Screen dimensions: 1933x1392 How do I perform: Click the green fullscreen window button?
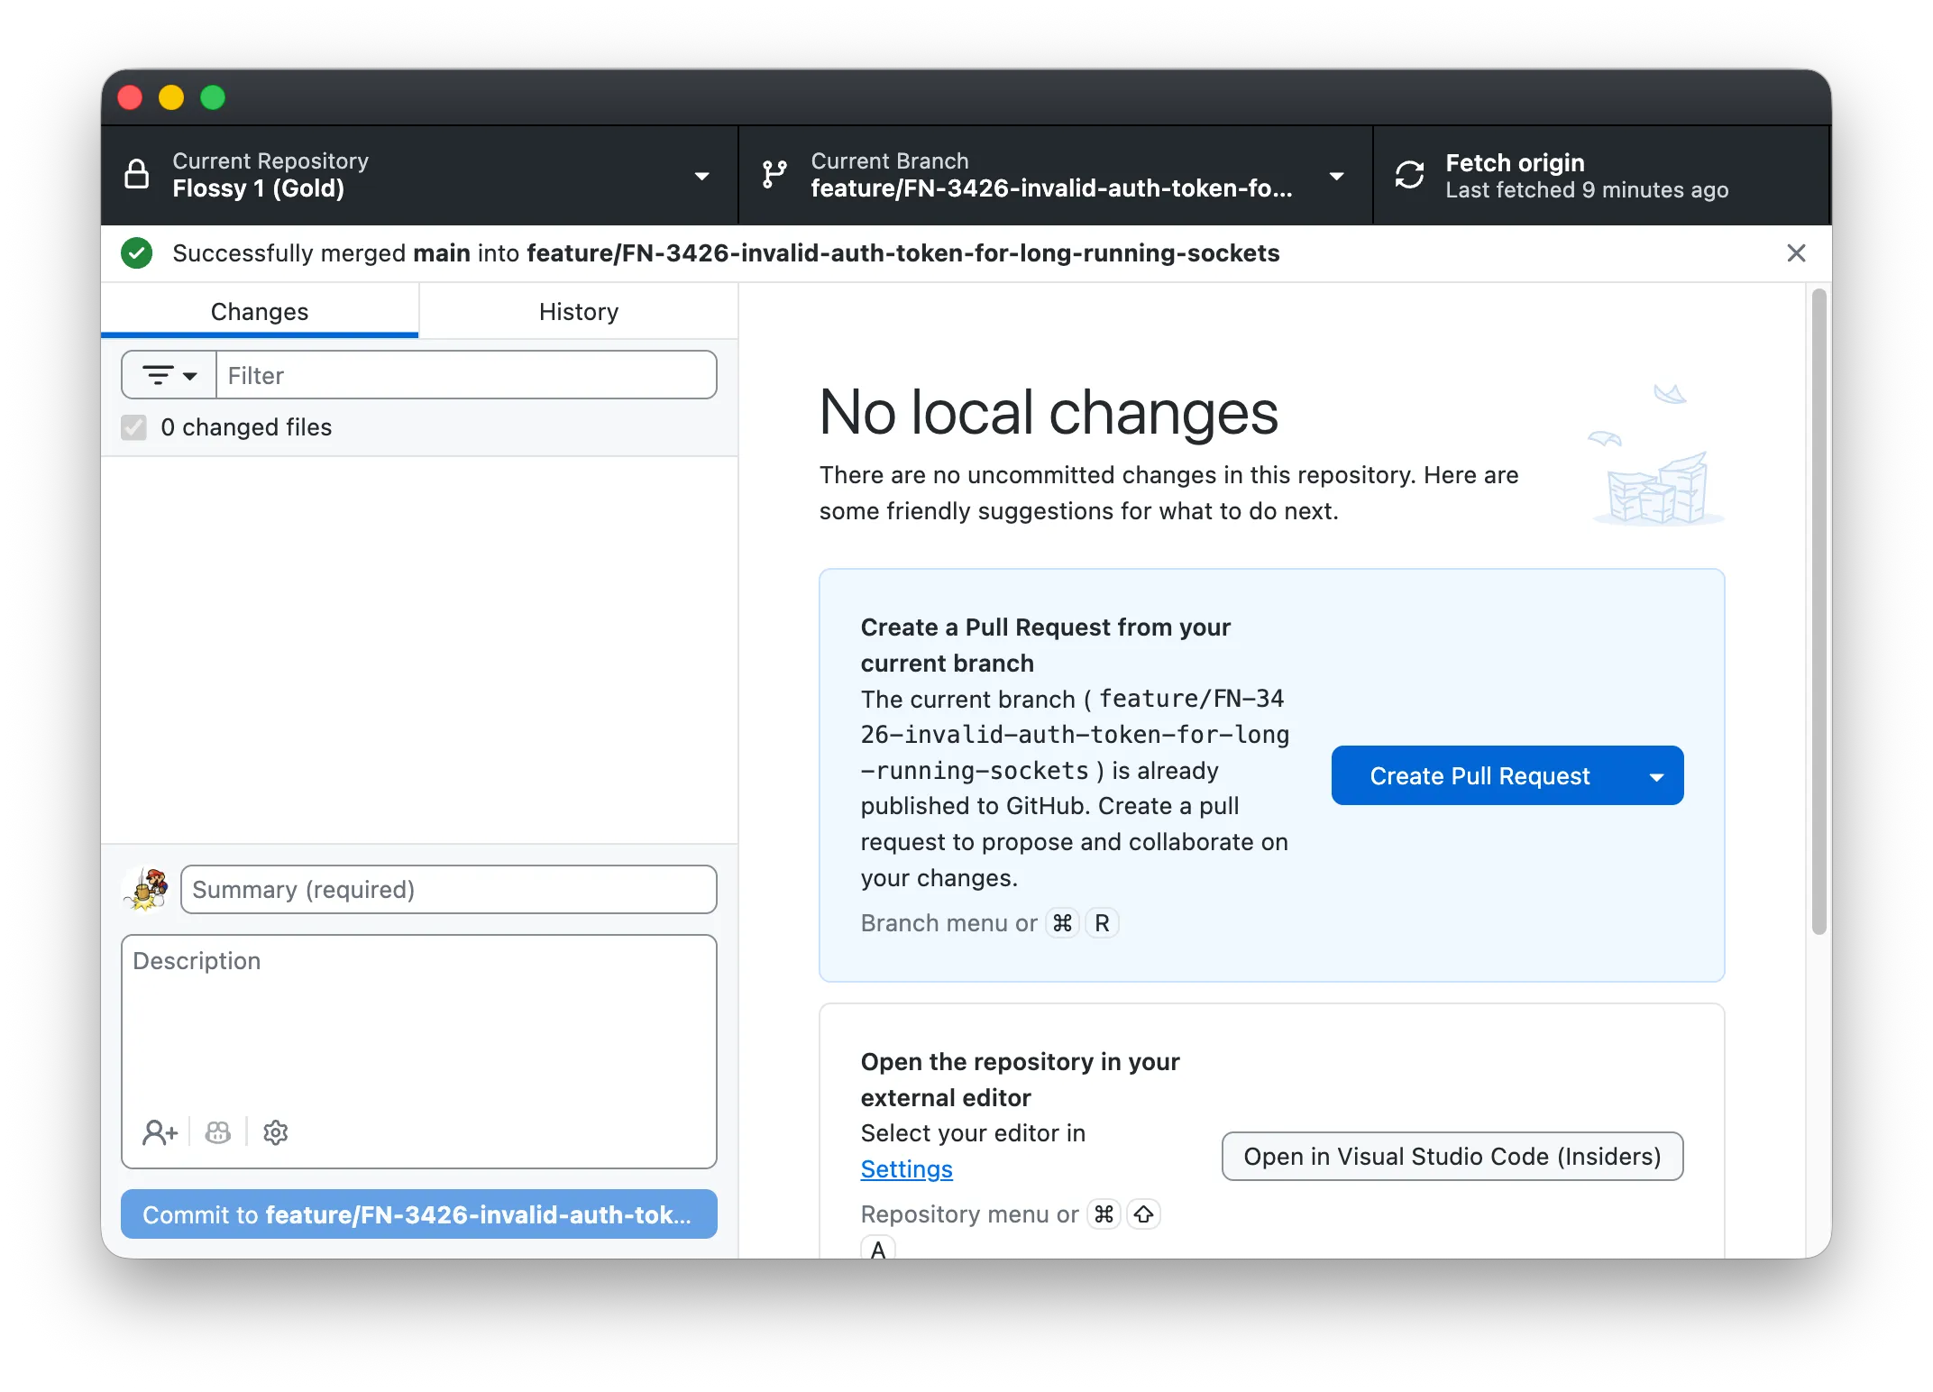click(x=213, y=97)
